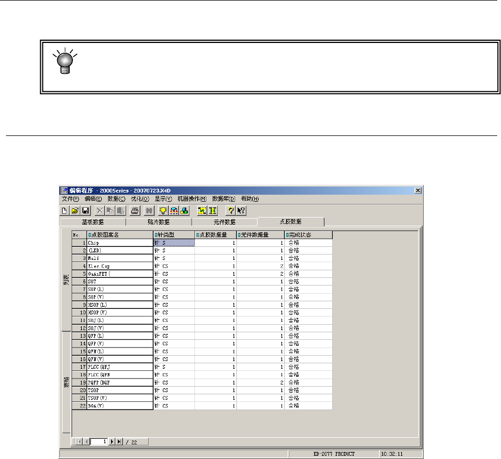Image resolution: width=501 pixels, height=459 pixels.
Task: Select the BGA (V) pattern name cell
Action: tap(120, 406)
